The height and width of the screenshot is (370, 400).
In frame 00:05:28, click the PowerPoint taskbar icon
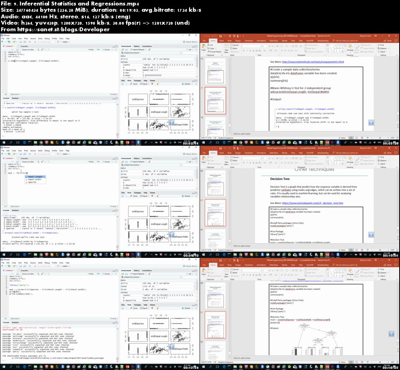(x=327, y=143)
